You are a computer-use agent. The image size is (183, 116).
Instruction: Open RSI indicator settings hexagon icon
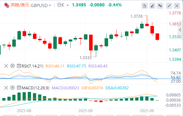tap(13, 66)
